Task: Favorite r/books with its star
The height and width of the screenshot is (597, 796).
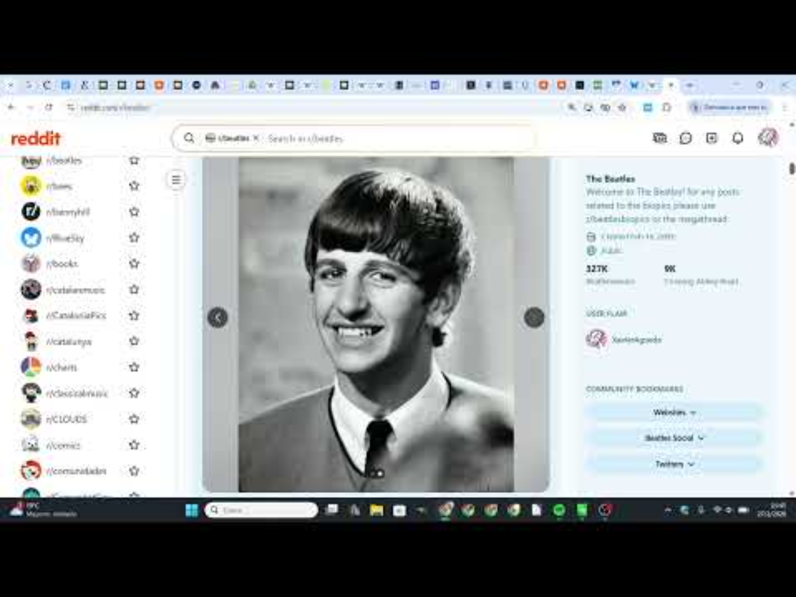Action: click(134, 263)
